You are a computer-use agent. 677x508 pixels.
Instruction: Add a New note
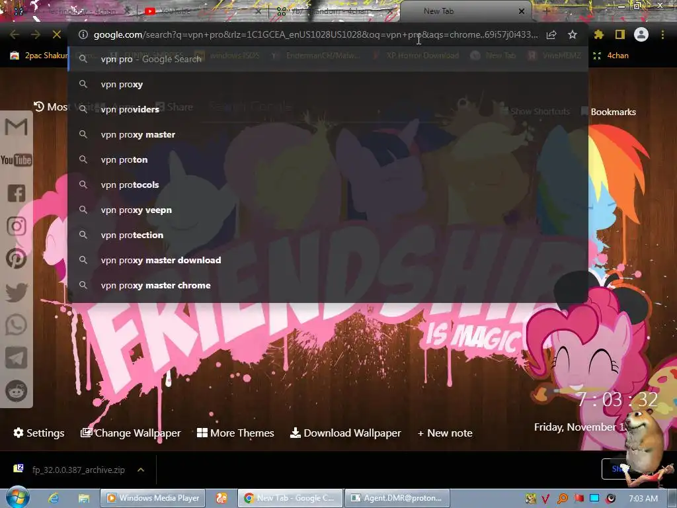[x=445, y=433]
